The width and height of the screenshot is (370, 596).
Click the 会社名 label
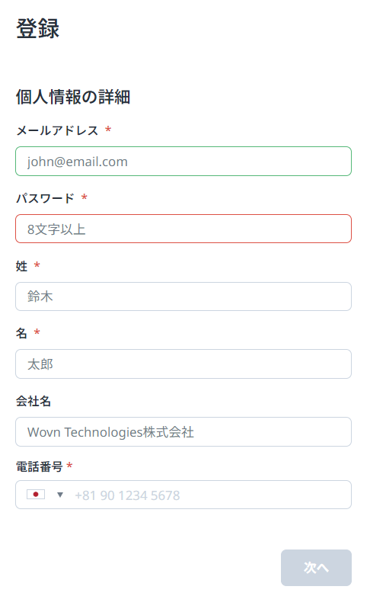[33, 401]
